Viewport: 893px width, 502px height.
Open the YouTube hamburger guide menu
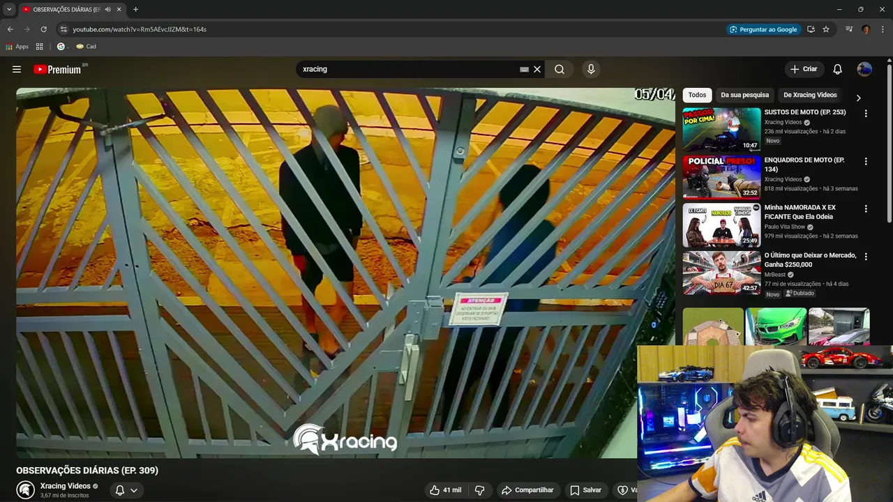tap(17, 69)
